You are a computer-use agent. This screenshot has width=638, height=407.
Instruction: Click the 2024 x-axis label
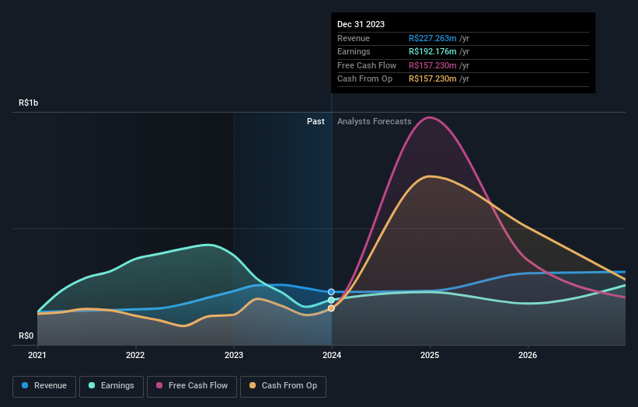[x=332, y=356]
